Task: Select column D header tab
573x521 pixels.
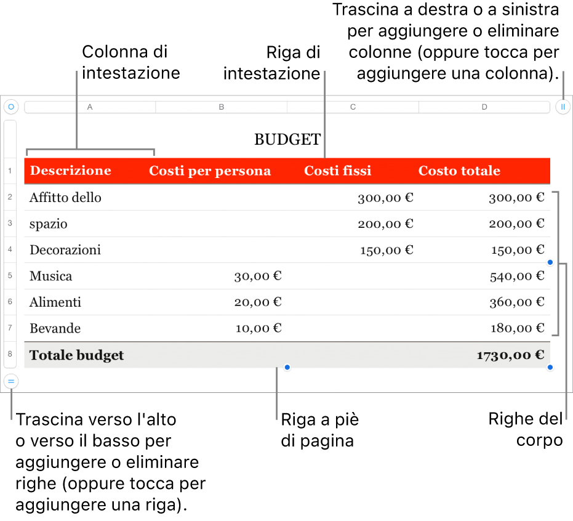Action: 484,107
